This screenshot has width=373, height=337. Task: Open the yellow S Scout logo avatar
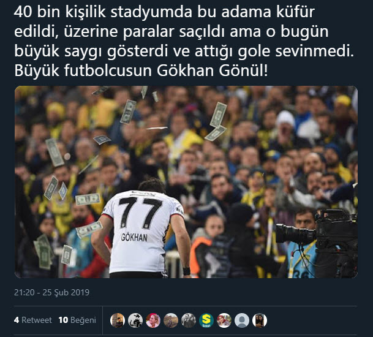point(206,320)
